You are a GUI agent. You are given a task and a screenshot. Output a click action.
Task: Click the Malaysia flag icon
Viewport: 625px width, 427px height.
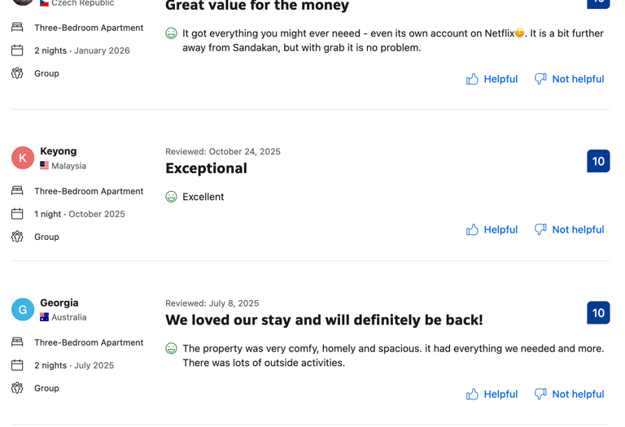(45, 166)
